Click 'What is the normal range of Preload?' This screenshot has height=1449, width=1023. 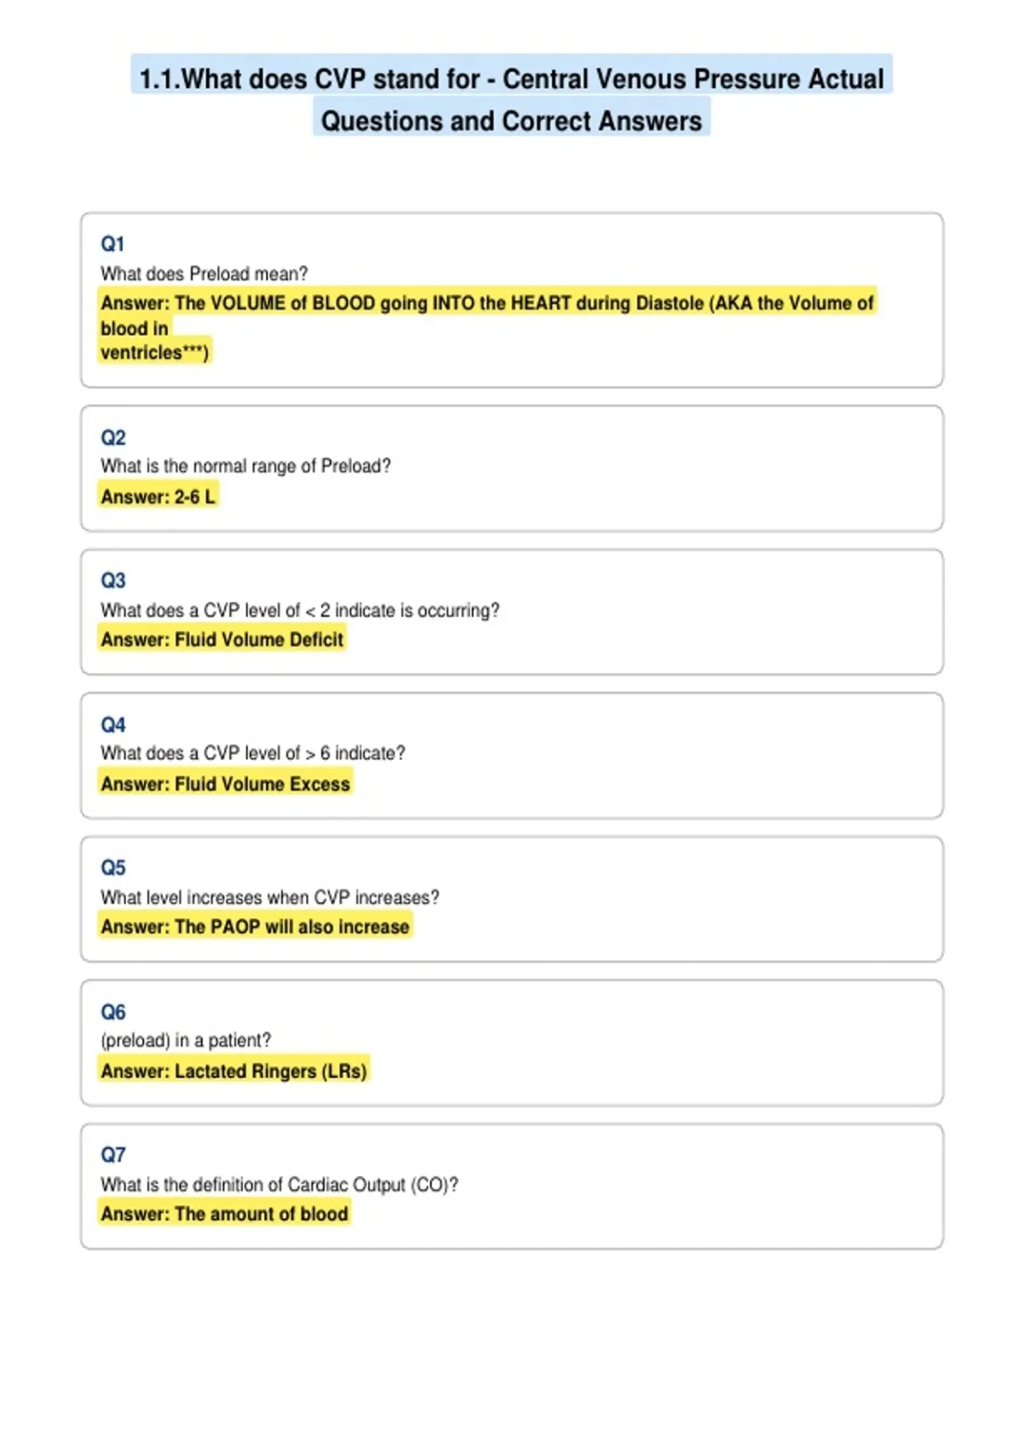[x=246, y=466]
